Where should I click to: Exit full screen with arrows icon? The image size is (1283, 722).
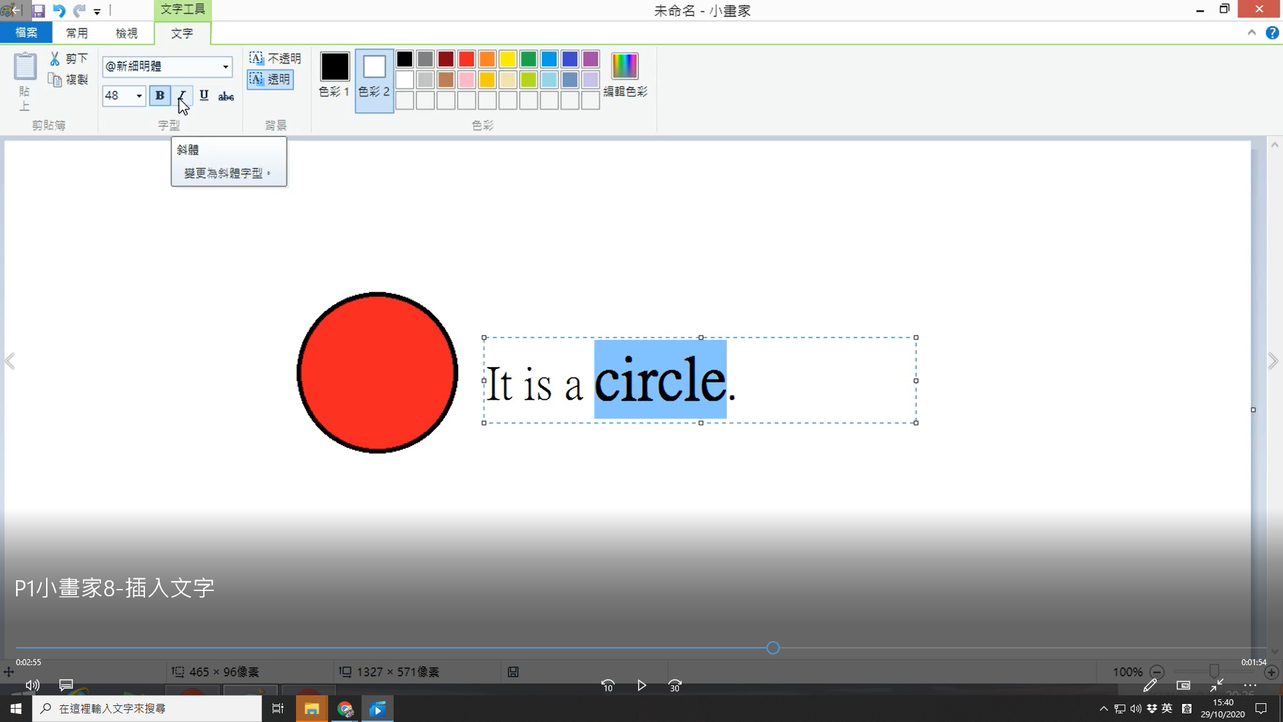(1217, 685)
